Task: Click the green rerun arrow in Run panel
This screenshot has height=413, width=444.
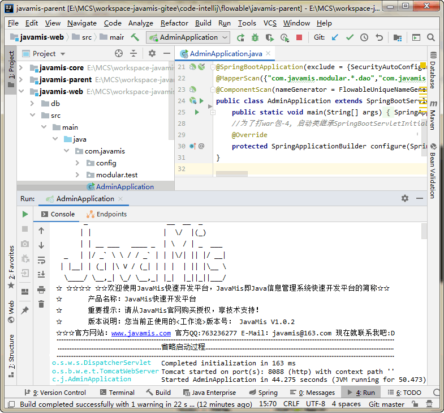Action: [x=25, y=214]
